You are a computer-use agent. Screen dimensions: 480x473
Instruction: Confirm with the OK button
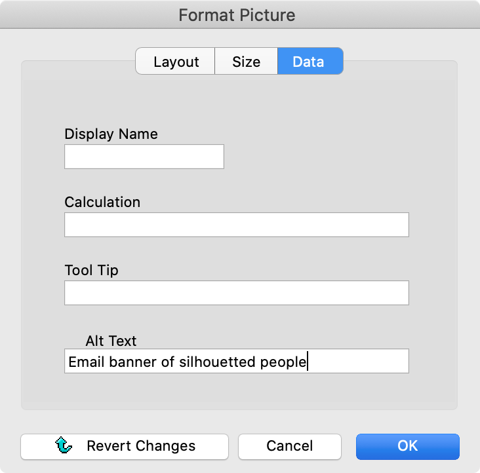coord(407,446)
